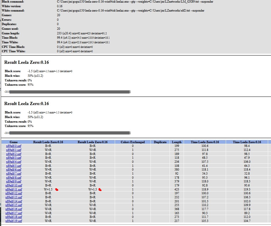This screenshot has height=226, width=271.
Task: Click the "CPU Time White:" label
Action: tap(14, 51)
